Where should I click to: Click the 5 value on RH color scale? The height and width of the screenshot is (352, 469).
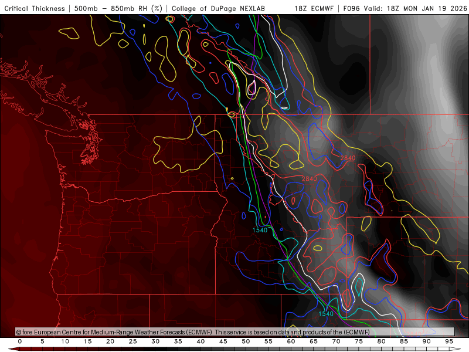(42, 341)
